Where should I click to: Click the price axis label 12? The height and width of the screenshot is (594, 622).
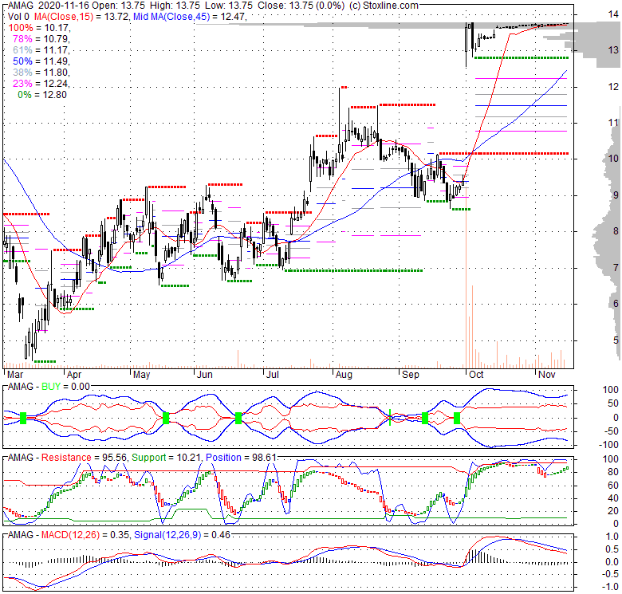(x=614, y=86)
